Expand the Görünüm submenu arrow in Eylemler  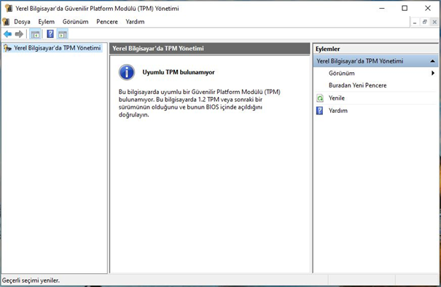pos(433,73)
